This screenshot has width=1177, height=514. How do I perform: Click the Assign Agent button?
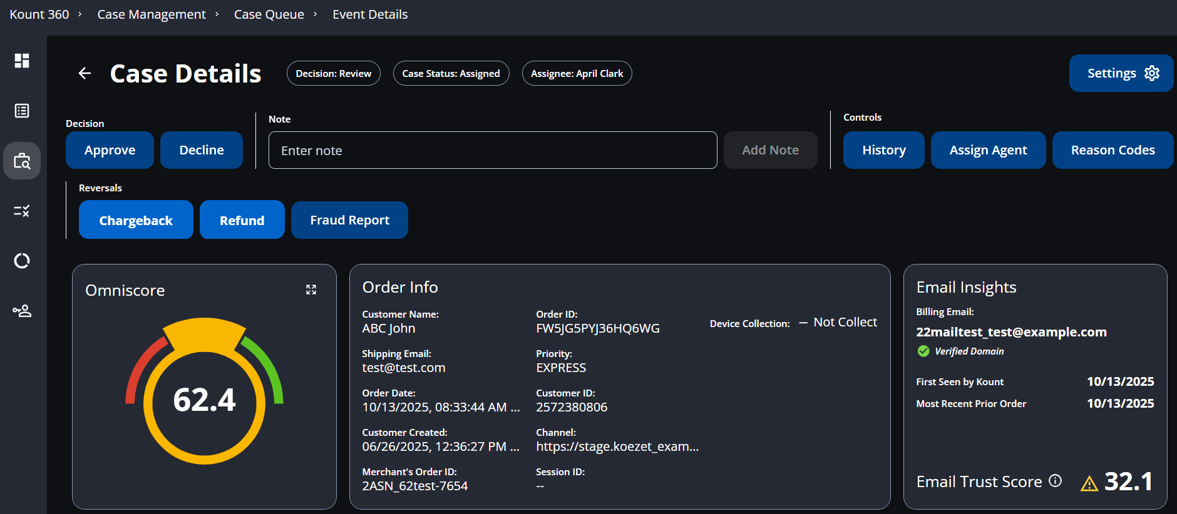988,150
